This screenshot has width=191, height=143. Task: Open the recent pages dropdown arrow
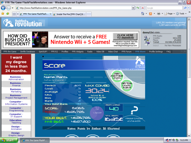(12, 8)
